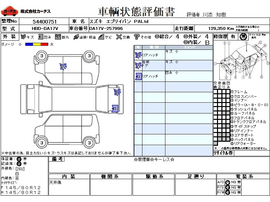Click callout ④ under the frame diagram pillars
Screen dimensions: 270x202
pos(250,77)
